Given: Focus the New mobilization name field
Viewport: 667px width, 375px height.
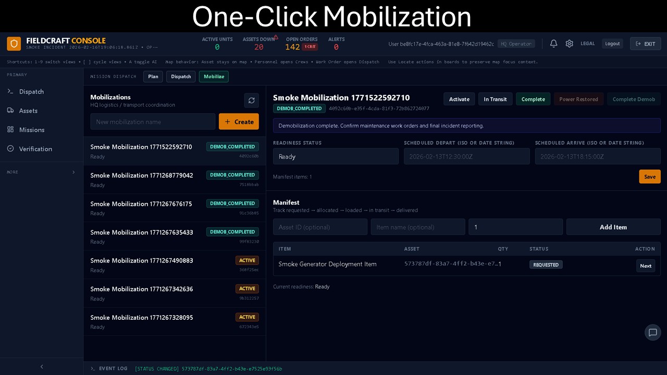Looking at the screenshot, I should (153, 121).
